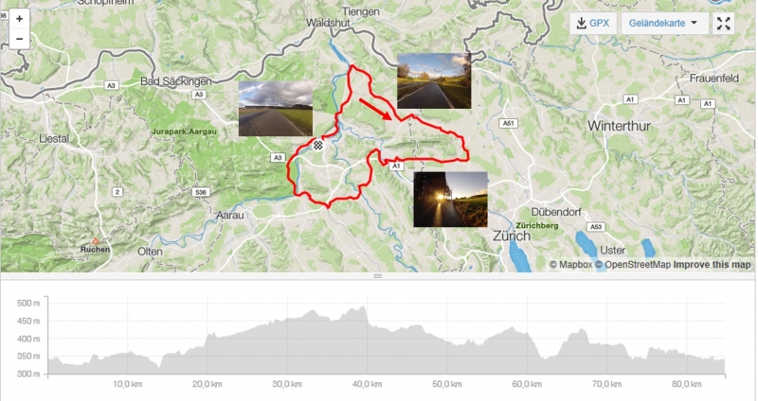Download the route as GPX
The width and height of the screenshot is (758, 401).
[x=593, y=23]
